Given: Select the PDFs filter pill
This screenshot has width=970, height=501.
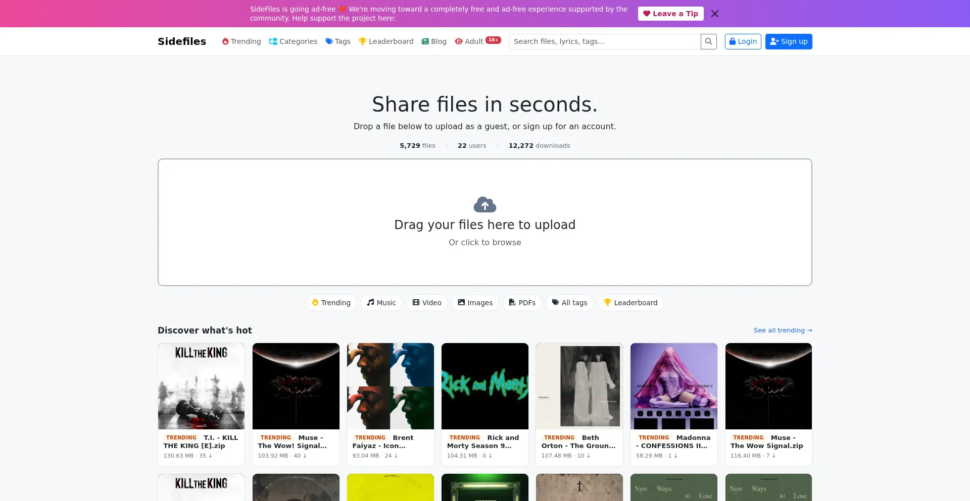Looking at the screenshot, I should [522, 303].
